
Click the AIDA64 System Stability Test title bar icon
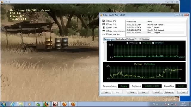[x=101, y=15]
